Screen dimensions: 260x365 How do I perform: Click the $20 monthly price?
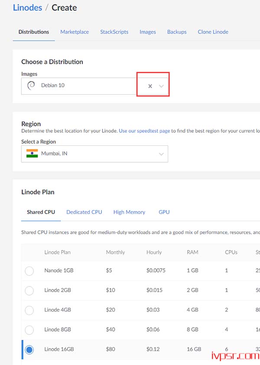coord(110,310)
